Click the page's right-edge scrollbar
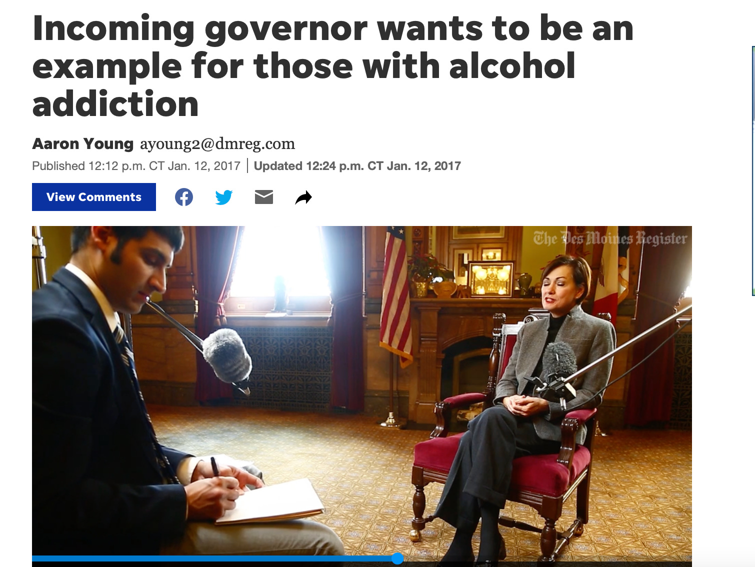The image size is (755, 567). click(753, 170)
